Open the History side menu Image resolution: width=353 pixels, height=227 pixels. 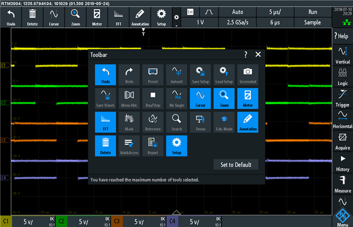[342, 163]
